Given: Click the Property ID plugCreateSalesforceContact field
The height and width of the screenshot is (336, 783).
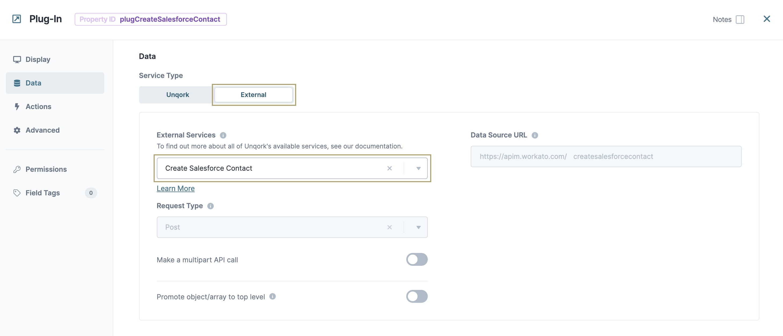Looking at the screenshot, I should (150, 19).
